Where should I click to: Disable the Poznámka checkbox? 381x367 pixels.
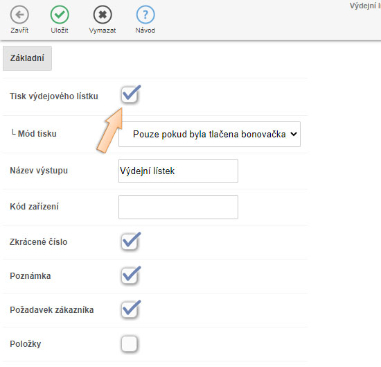(130, 276)
